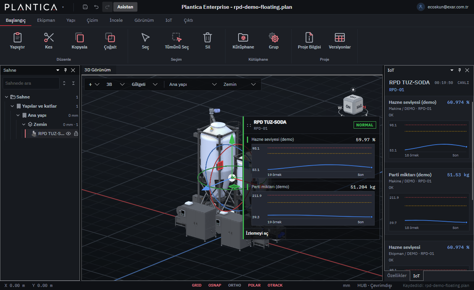
Task: Open the IoT panel options arrow
Action: pos(452,70)
